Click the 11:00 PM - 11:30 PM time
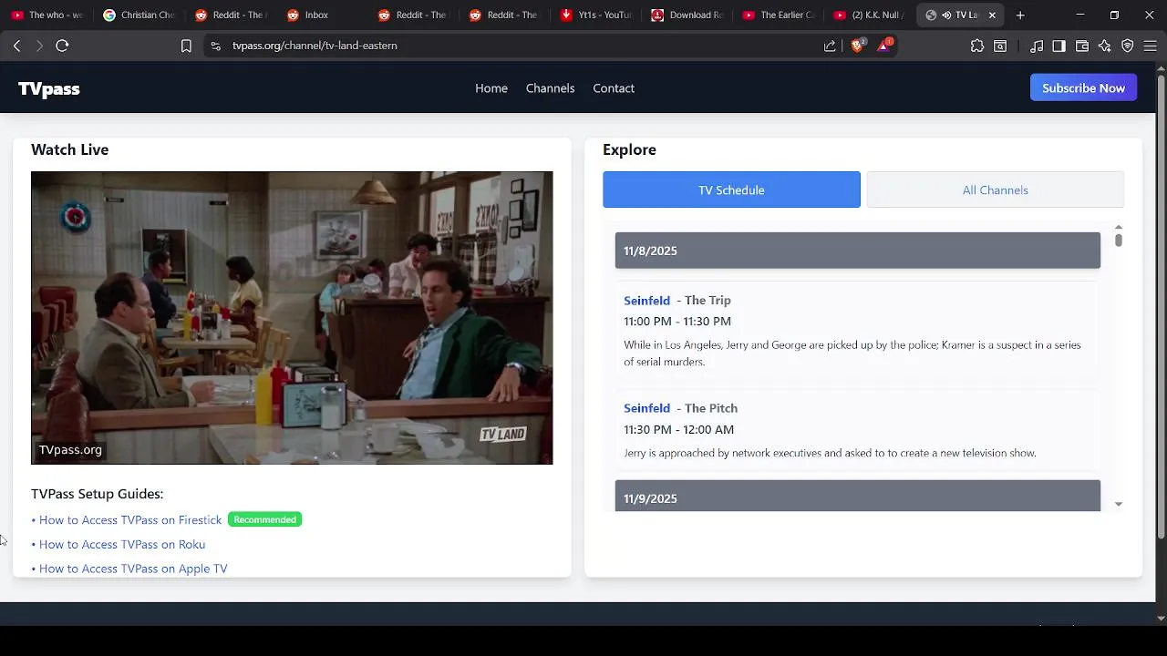Image resolution: width=1167 pixels, height=656 pixels. coord(677,321)
